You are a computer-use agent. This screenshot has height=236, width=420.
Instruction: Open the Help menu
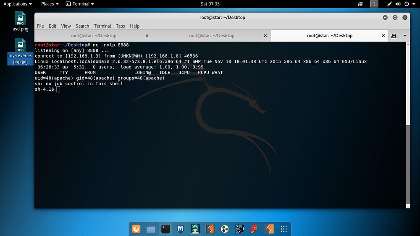click(135, 26)
